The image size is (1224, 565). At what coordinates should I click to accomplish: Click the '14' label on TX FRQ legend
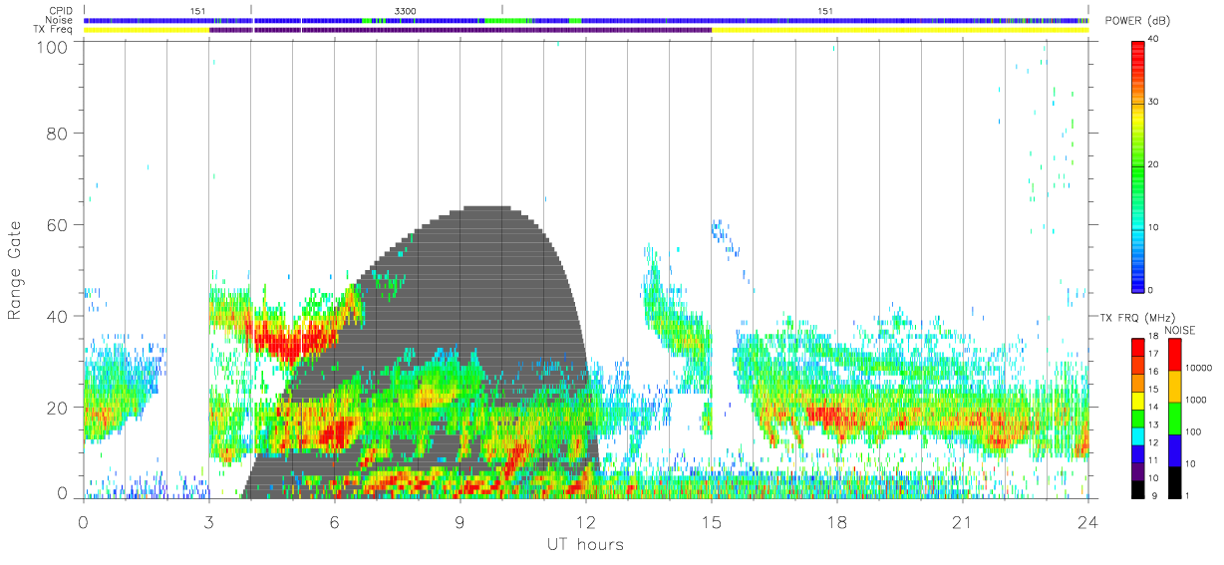[1153, 407]
